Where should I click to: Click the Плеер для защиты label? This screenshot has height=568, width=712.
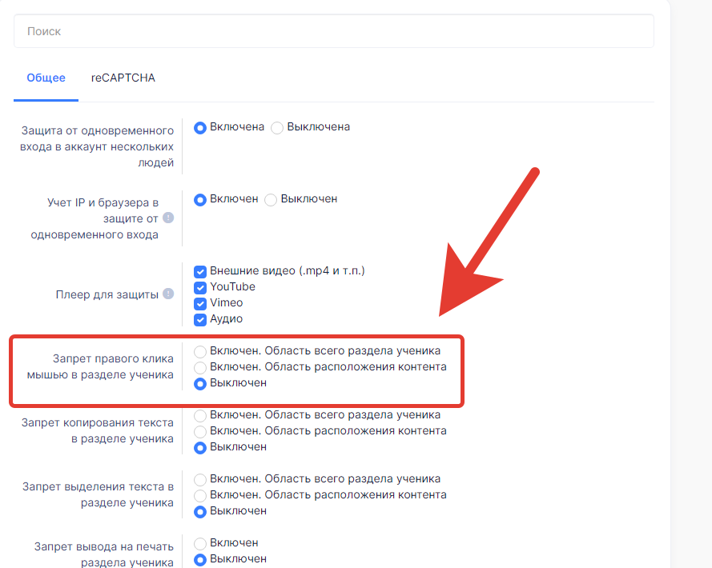pyautogui.click(x=107, y=294)
